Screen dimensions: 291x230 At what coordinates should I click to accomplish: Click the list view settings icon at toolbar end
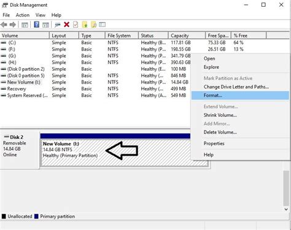coord(102,25)
